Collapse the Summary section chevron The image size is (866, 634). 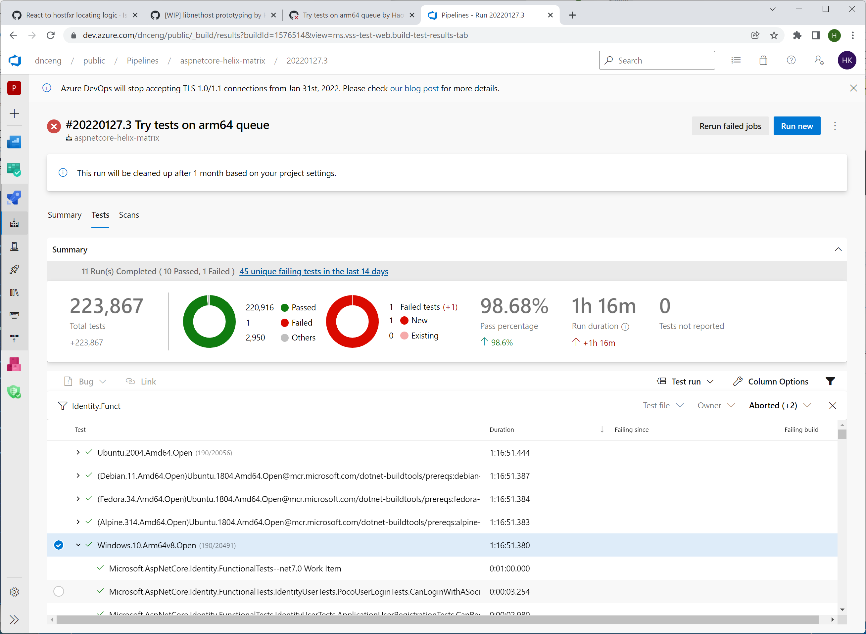tap(838, 249)
